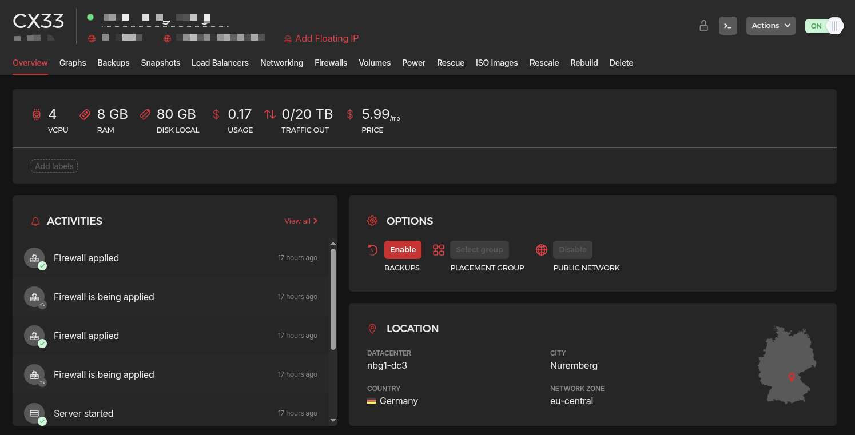Expand activities with View all link

point(301,221)
